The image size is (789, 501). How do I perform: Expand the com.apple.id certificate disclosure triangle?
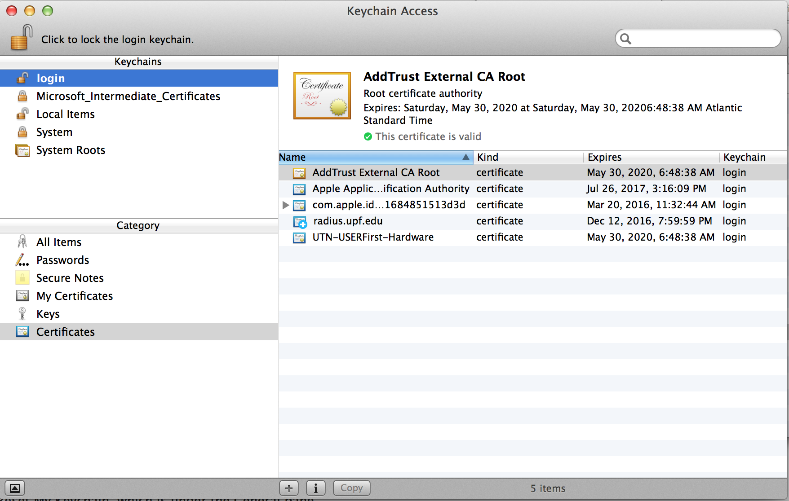point(285,205)
